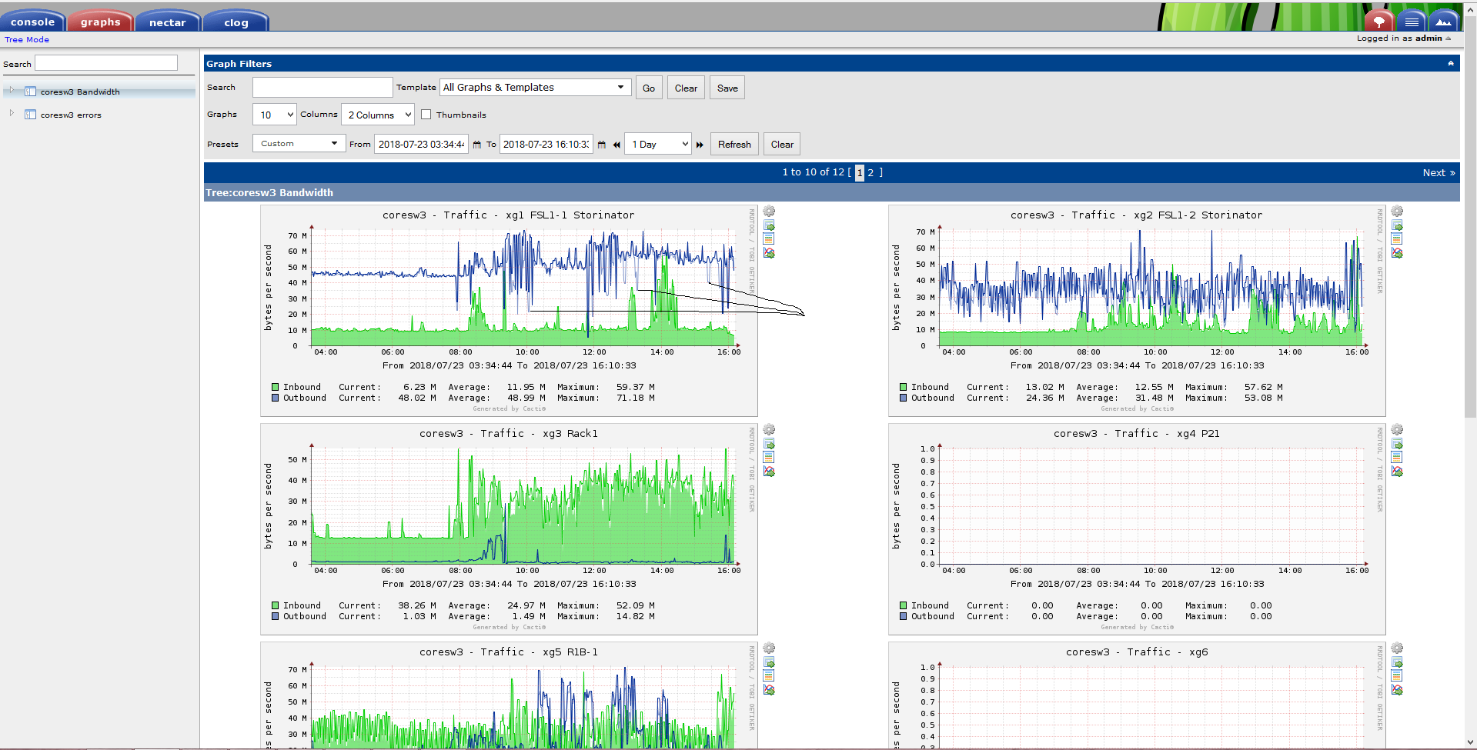Click Clear next to the Go button
The height and width of the screenshot is (750, 1477).
click(686, 88)
